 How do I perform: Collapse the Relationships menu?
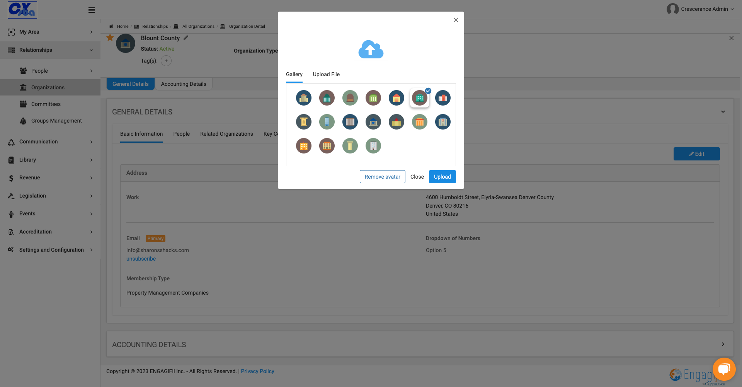coord(50,50)
